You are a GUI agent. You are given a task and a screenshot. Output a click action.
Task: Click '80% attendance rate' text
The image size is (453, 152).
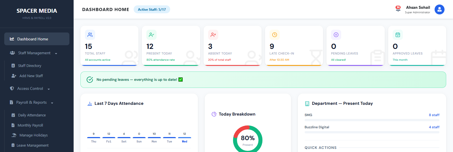pos(161,60)
